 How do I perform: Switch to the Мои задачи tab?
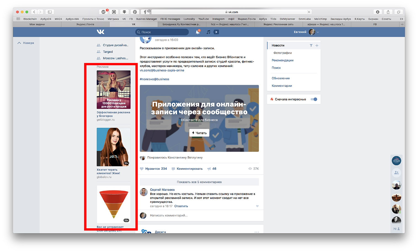[37, 24]
